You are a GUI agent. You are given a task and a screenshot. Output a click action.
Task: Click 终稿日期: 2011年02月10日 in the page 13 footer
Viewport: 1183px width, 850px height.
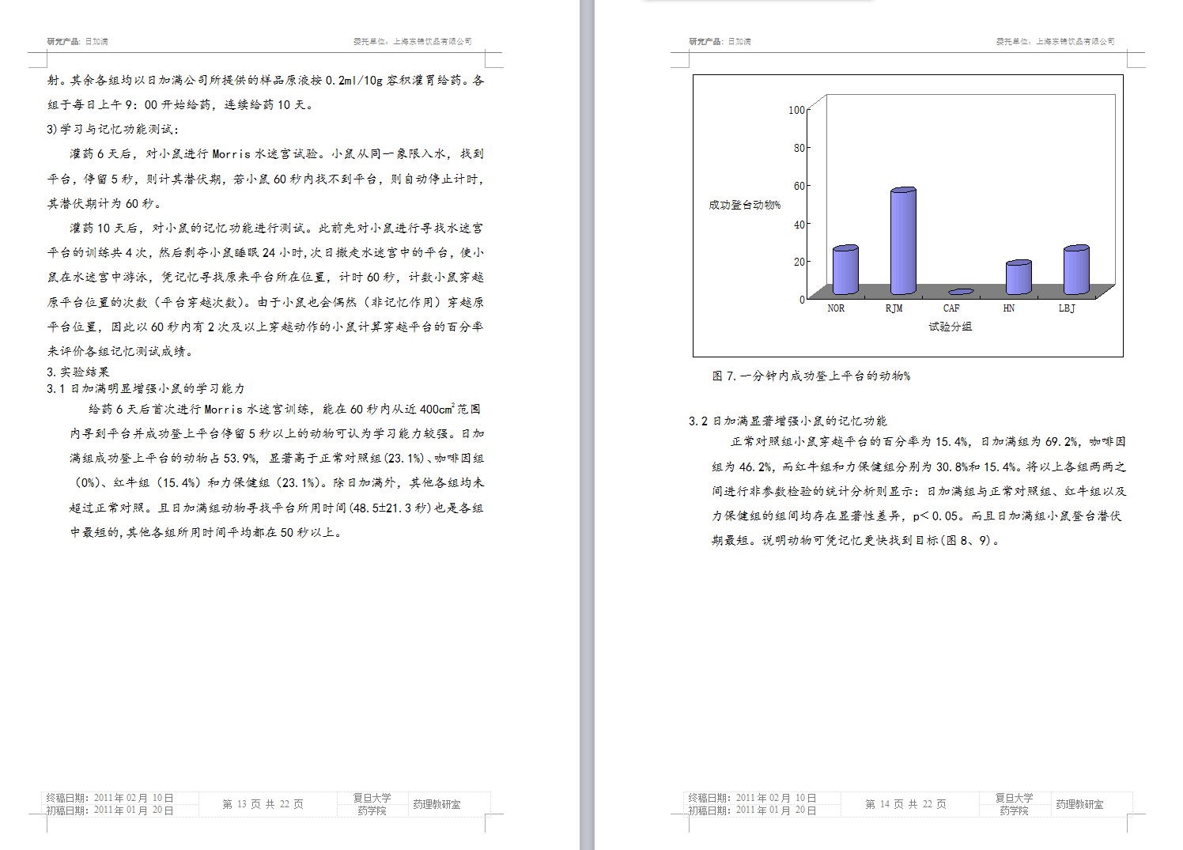tap(110, 798)
